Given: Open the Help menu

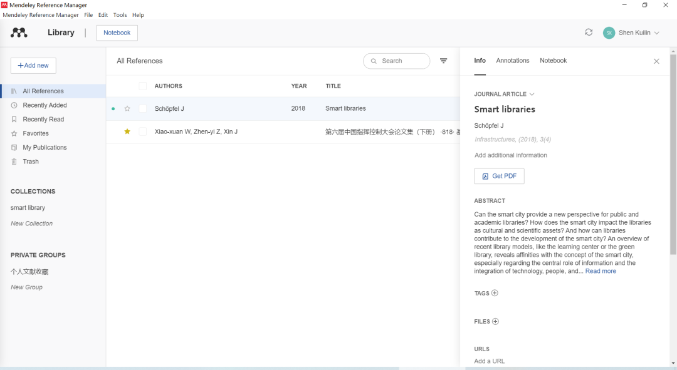Looking at the screenshot, I should [138, 14].
